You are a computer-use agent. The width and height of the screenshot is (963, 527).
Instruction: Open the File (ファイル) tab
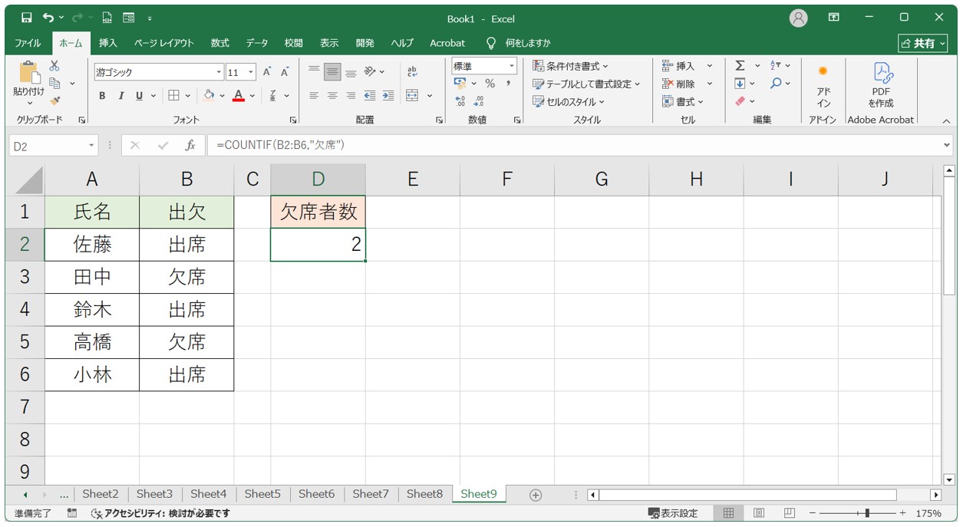point(28,43)
